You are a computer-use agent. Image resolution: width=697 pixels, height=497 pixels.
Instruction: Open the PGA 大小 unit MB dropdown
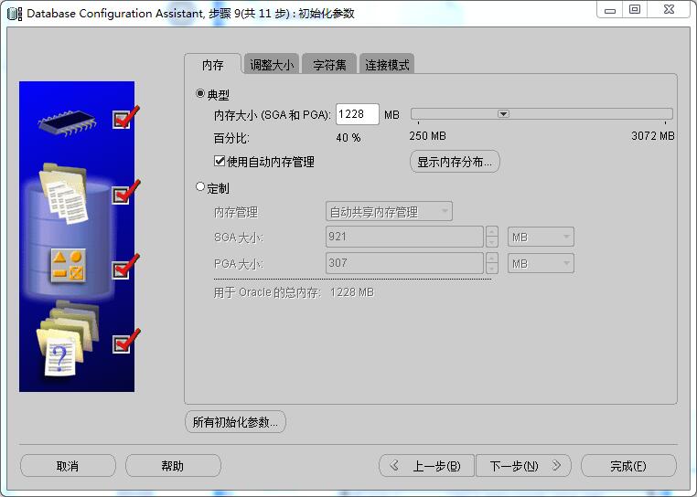tap(541, 263)
